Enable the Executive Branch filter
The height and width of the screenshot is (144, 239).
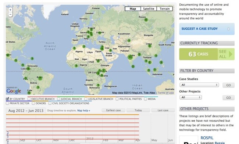[29, 99]
